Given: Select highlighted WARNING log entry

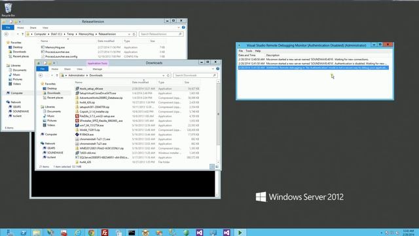Looking at the screenshot, I should coord(313,68).
